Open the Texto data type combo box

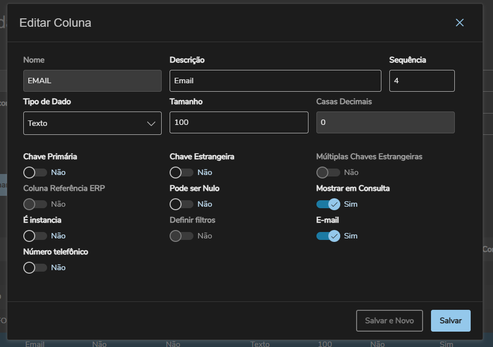tap(84, 123)
